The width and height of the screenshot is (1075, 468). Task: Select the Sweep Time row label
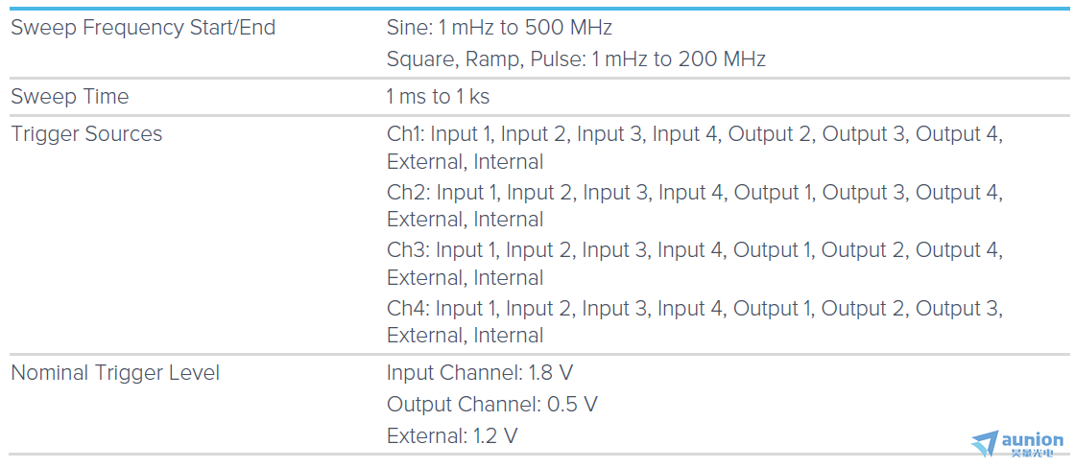pos(70,97)
